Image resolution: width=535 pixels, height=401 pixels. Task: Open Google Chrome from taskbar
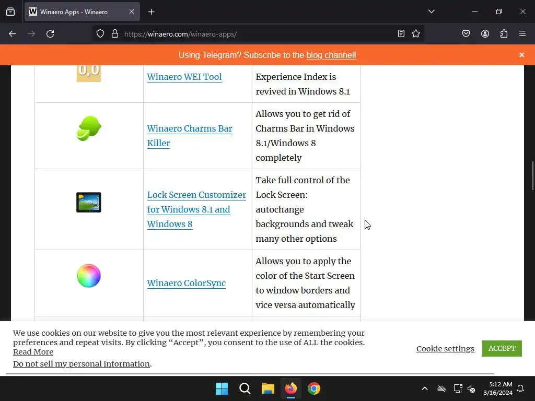click(x=314, y=388)
